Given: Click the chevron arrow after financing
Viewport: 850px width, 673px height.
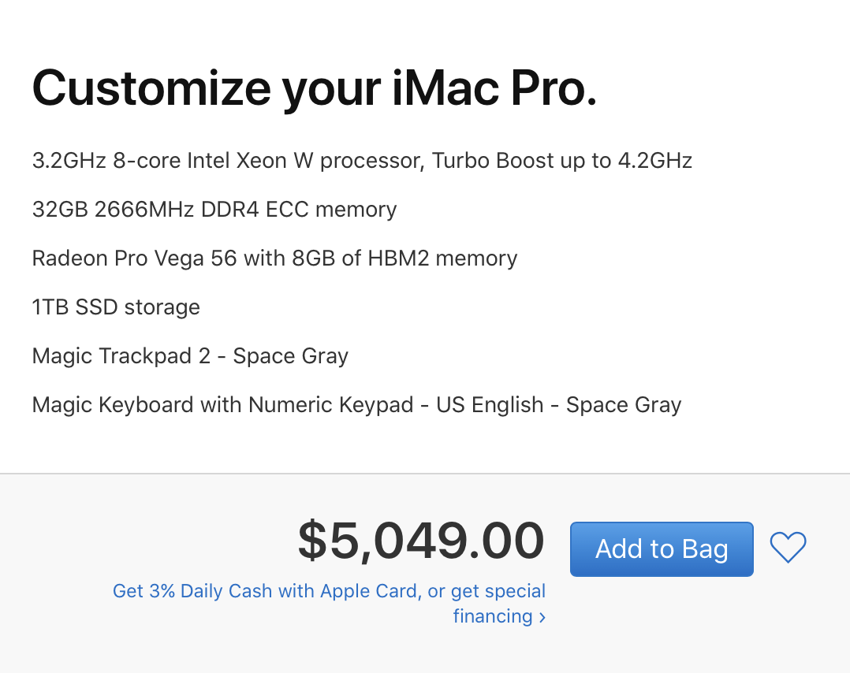Looking at the screenshot, I should tap(542, 617).
